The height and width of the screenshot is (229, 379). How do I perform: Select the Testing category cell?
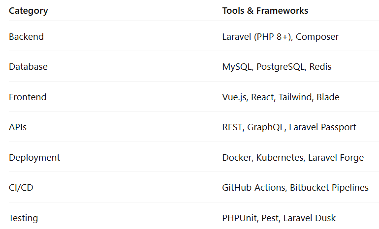[23, 218]
